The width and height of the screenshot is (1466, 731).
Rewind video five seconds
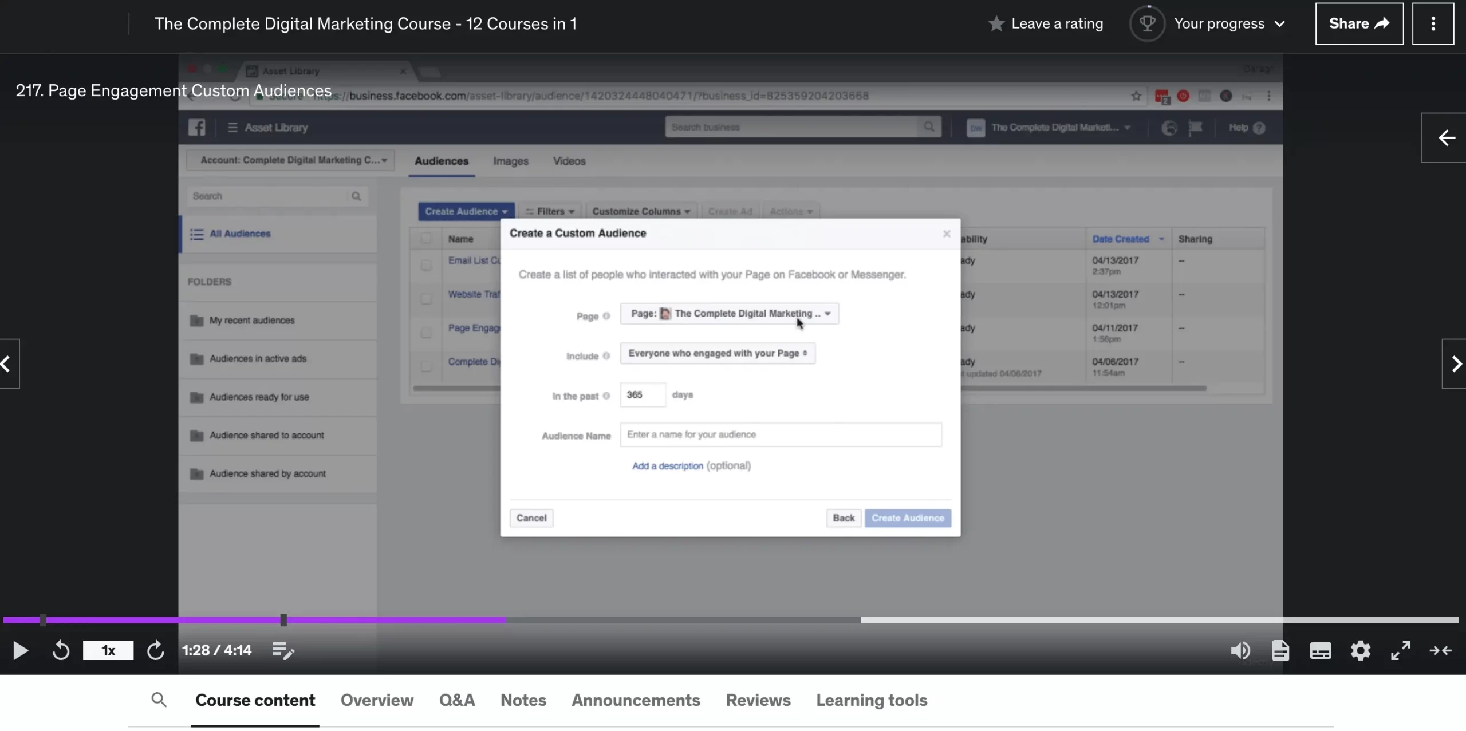(x=61, y=650)
